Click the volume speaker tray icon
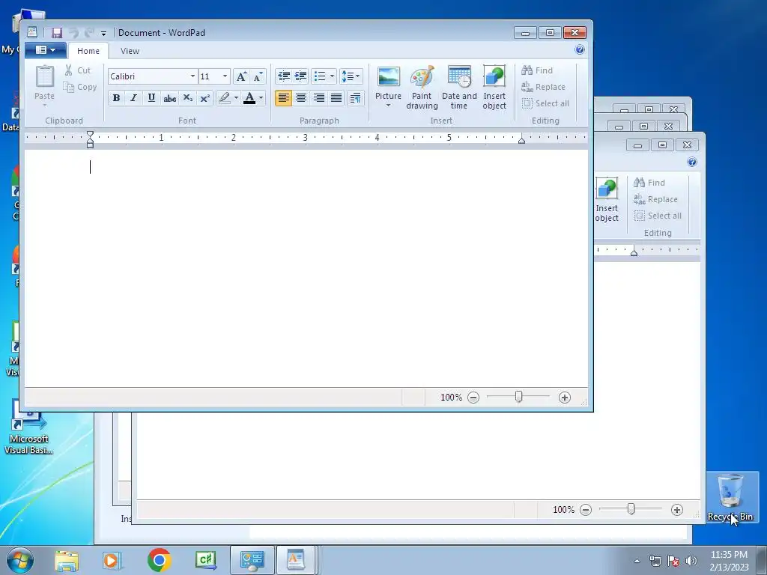This screenshot has width=767, height=575. 691,561
